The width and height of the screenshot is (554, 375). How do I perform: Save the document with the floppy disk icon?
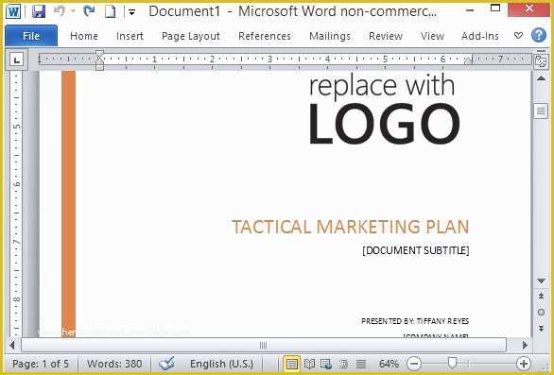39,11
